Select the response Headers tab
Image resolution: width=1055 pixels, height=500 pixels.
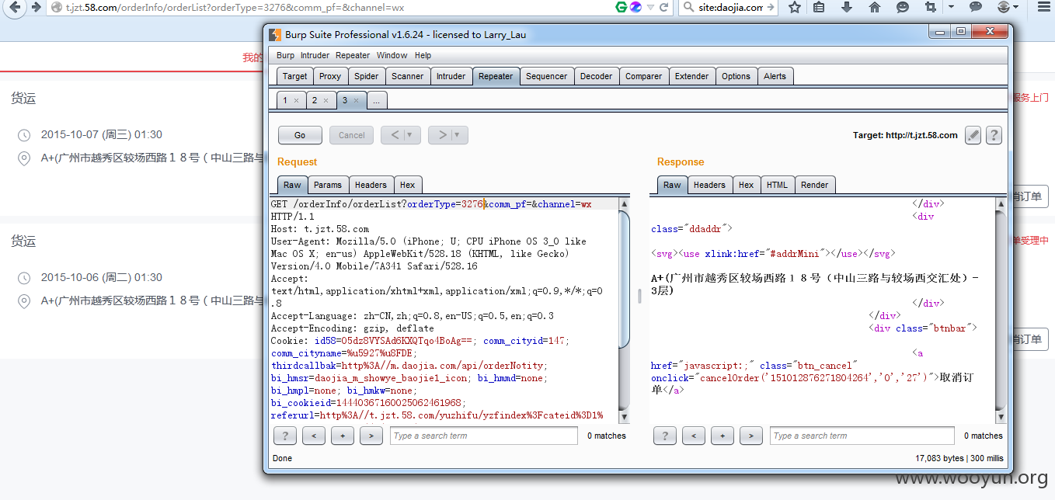[x=709, y=185]
